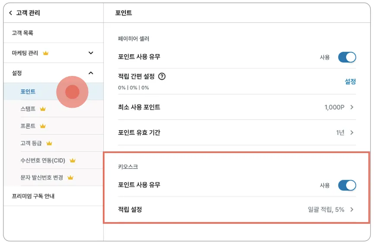Click the crown icon next to 마케팅 관리

[x=45, y=53]
